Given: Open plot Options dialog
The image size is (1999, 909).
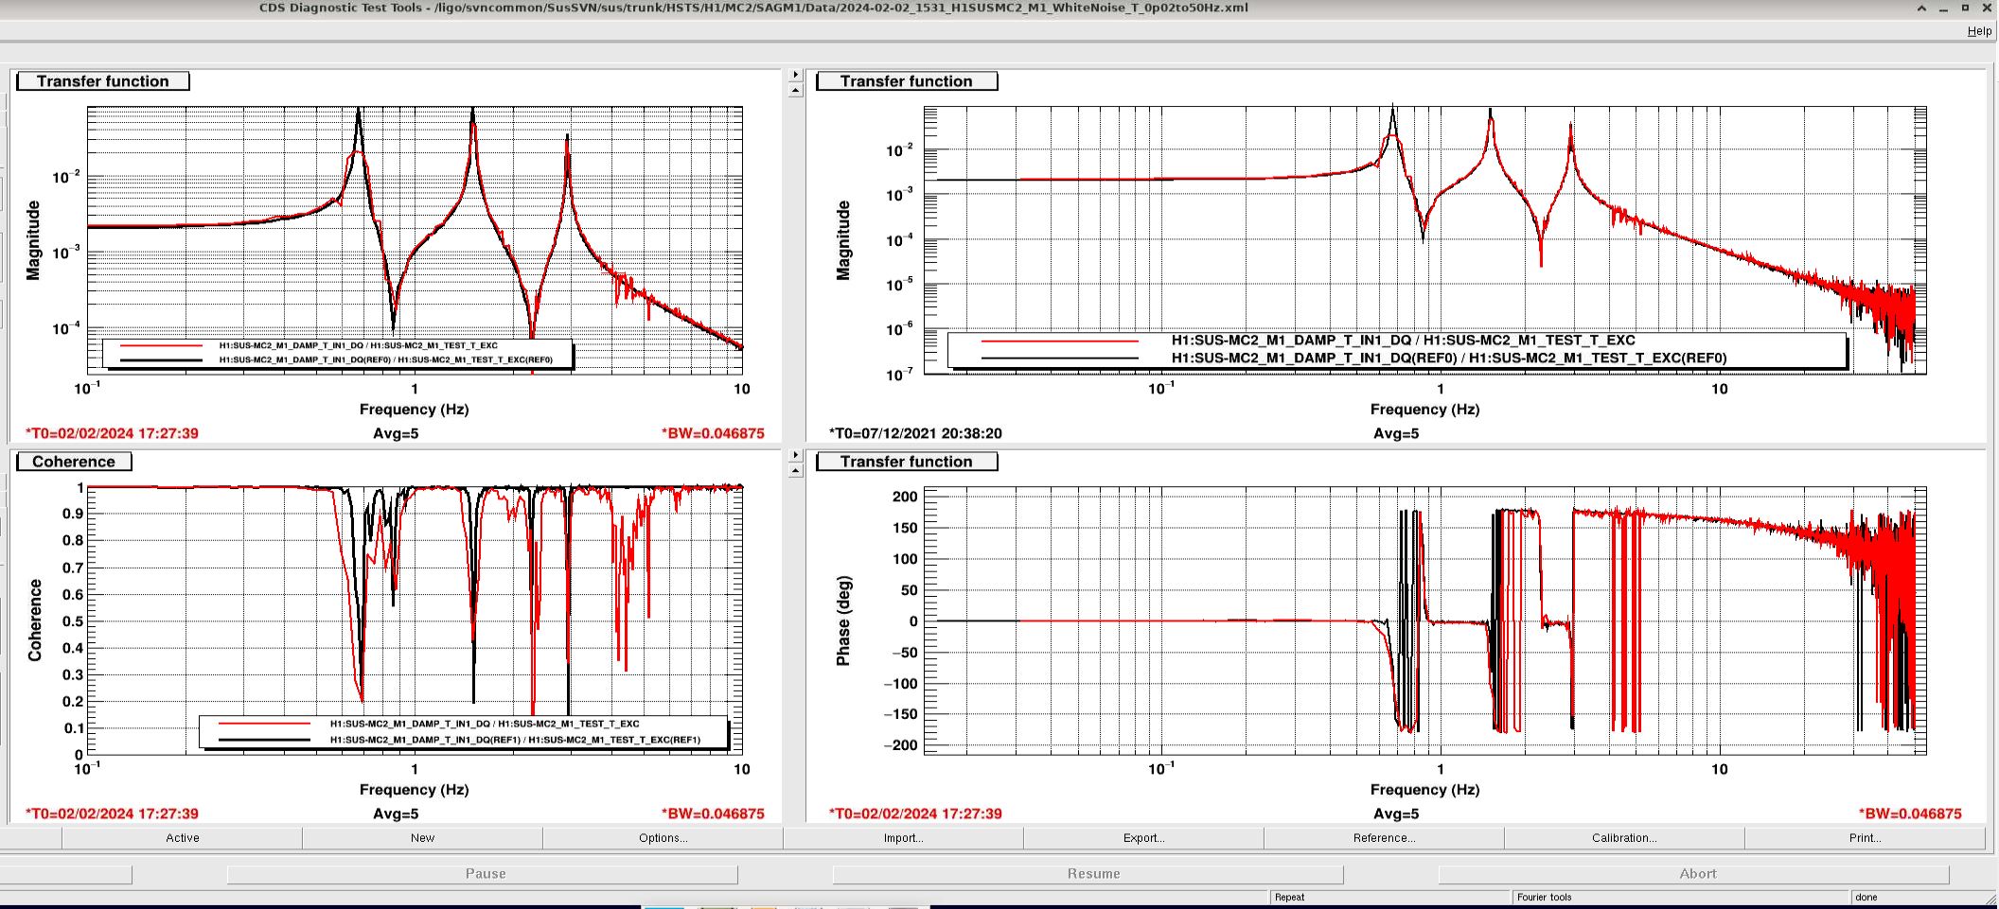Looking at the screenshot, I should (x=663, y=838).
